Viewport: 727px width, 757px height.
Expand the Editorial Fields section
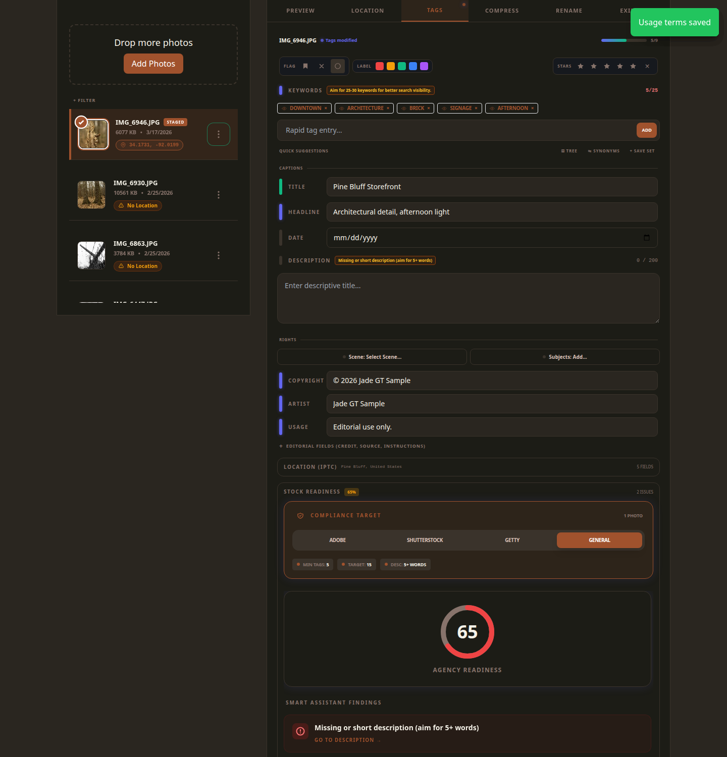352,446
